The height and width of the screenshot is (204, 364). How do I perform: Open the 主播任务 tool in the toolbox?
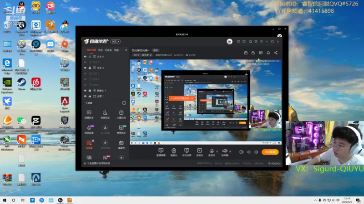tap(121, 115)
